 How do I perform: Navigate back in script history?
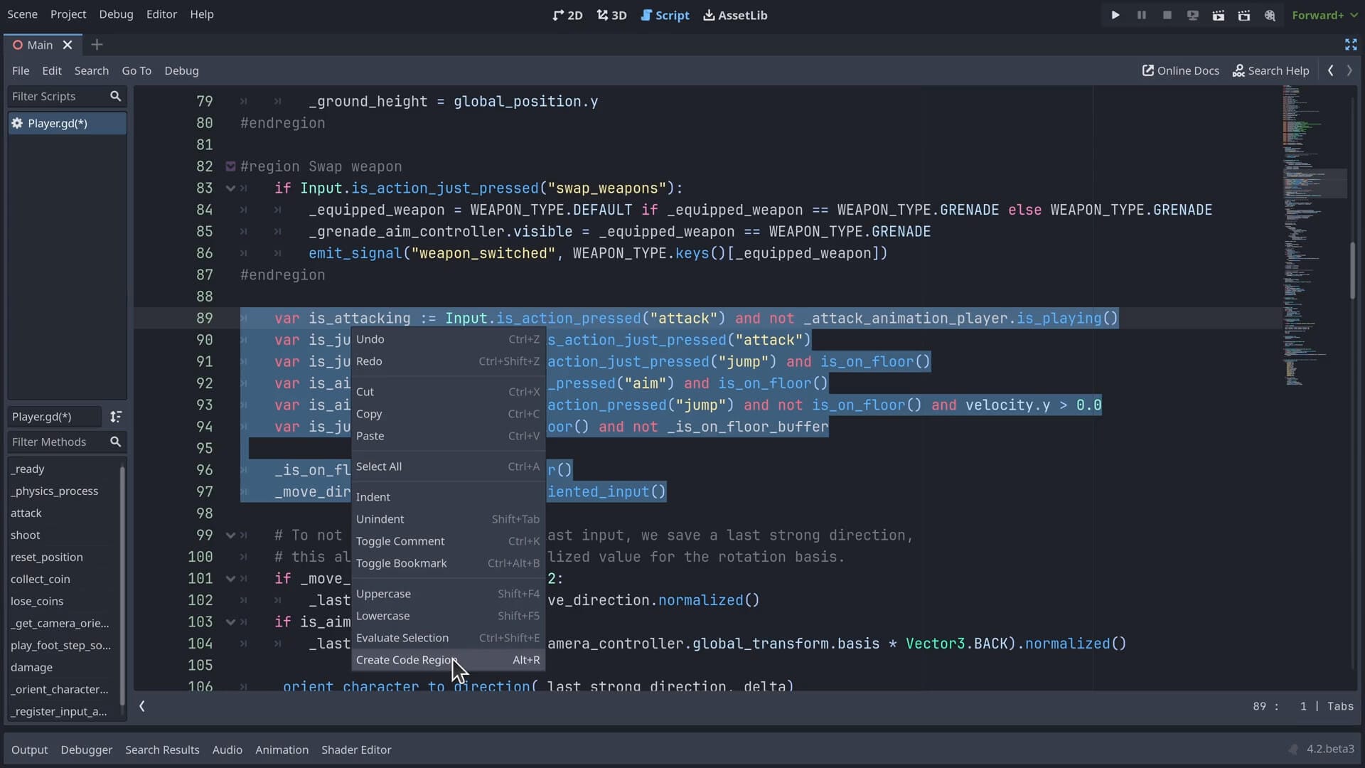click(1330, 70)
